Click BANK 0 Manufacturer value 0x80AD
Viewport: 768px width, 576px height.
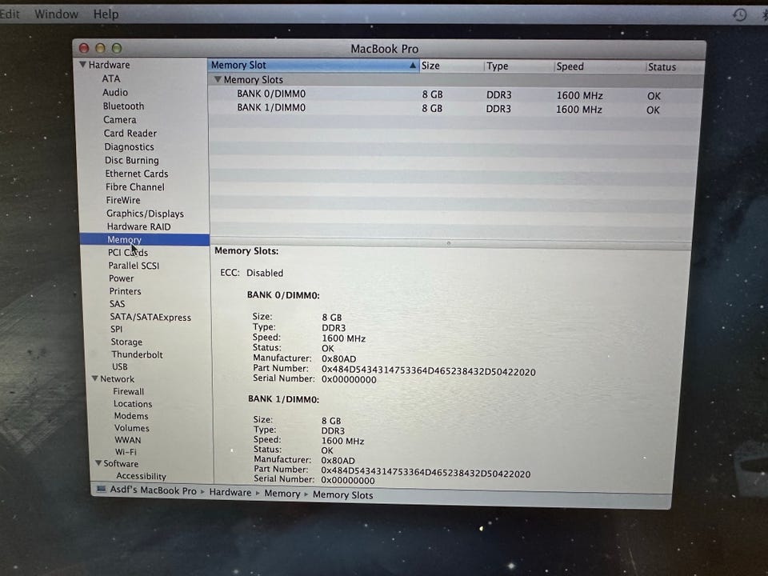click(339, 358)
